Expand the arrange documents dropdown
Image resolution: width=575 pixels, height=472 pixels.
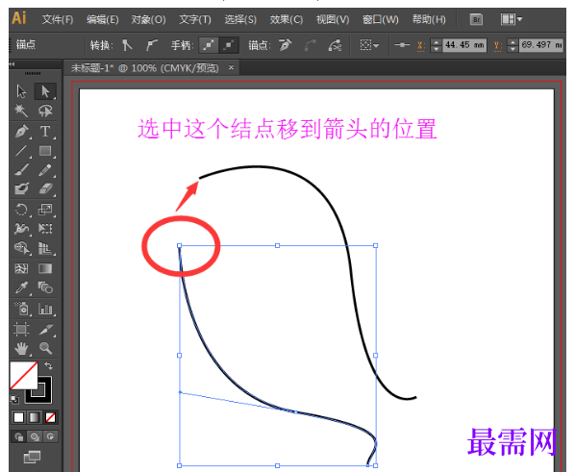(512, 19)
